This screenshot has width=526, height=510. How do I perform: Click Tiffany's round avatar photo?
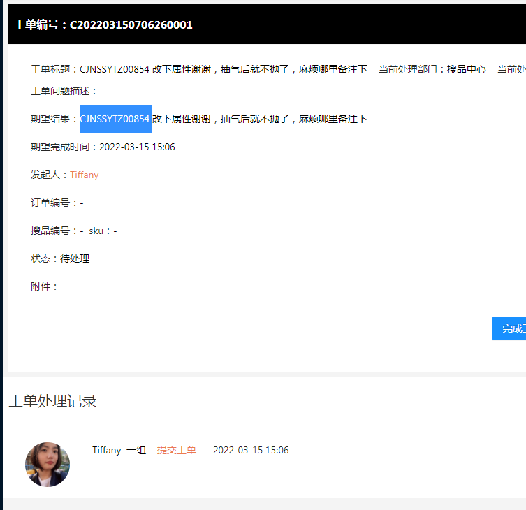pyautogui.click(x=48, y=464)
